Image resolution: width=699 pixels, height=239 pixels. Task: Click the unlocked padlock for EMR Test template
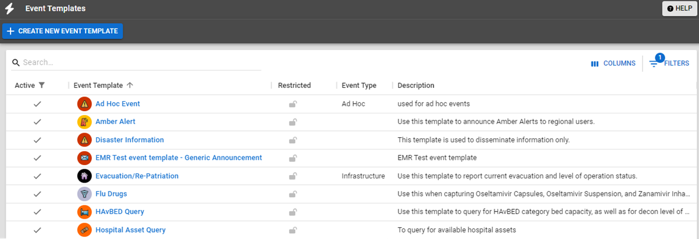pyautogui.click(x=293, y=159)
